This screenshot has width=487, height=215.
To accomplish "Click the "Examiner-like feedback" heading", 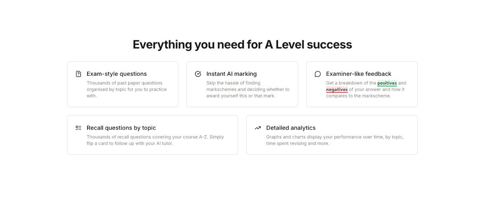I will coord(358,74).
